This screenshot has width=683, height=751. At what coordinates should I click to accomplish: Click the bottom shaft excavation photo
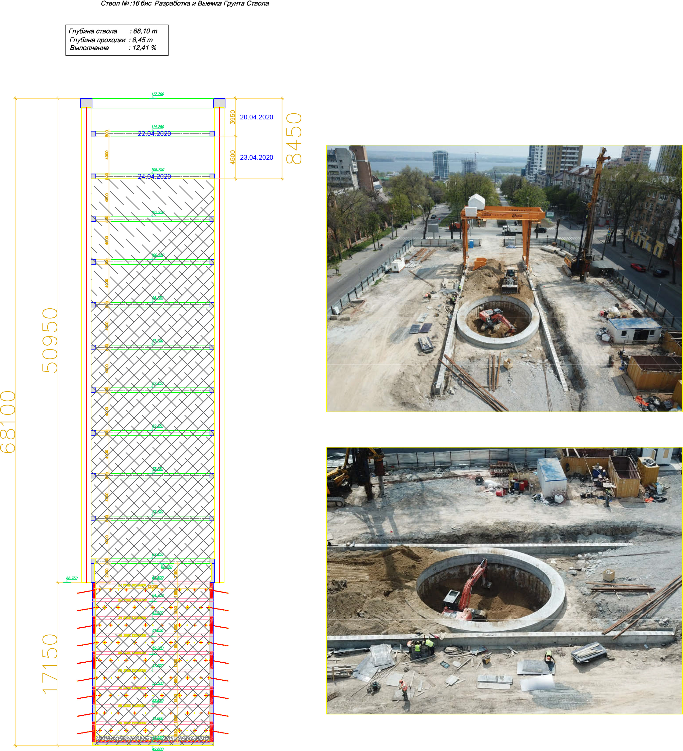click(504, 580)
